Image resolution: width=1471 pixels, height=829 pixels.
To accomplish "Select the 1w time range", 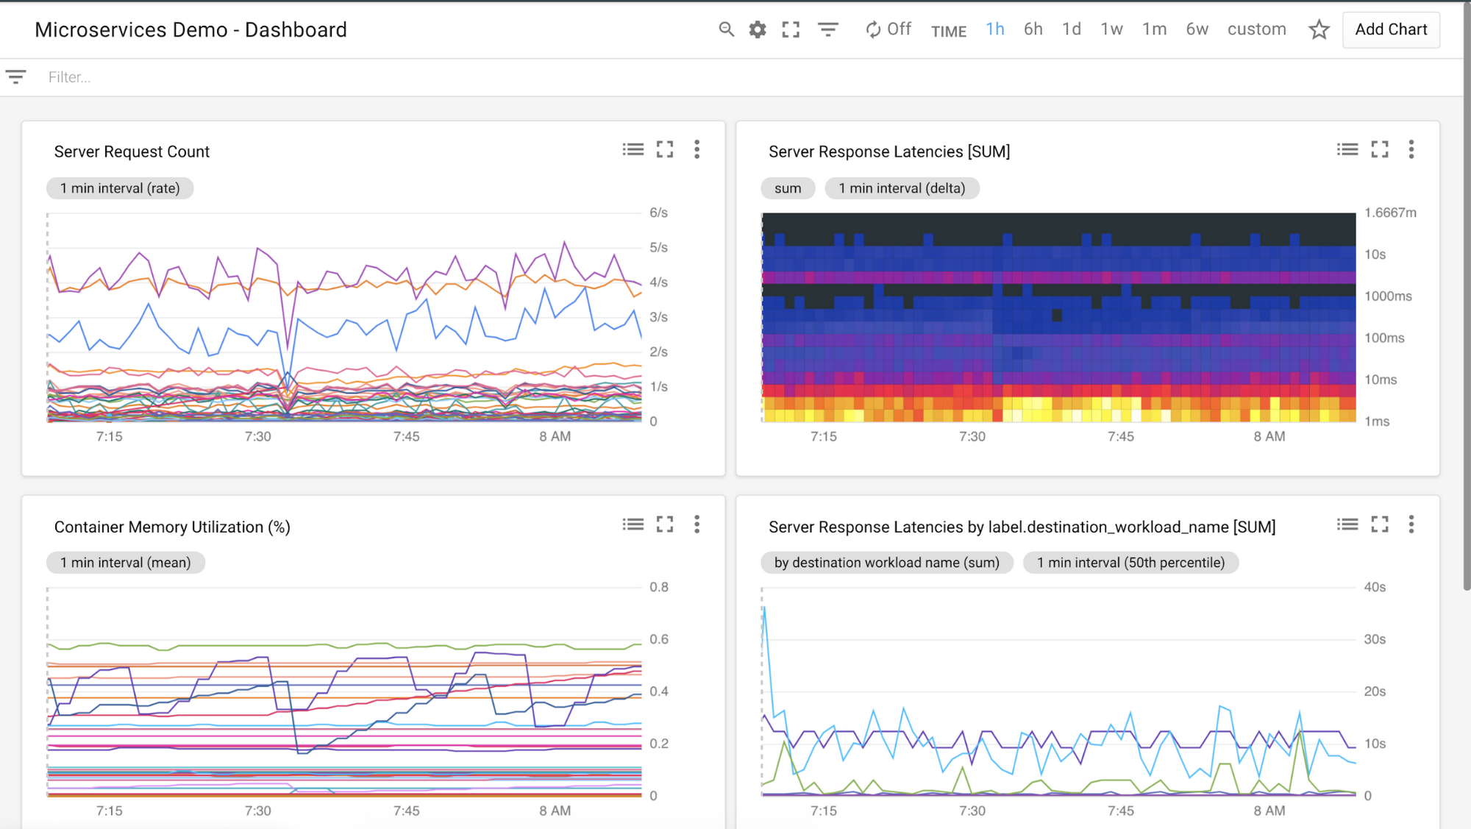I will 1111,29.
